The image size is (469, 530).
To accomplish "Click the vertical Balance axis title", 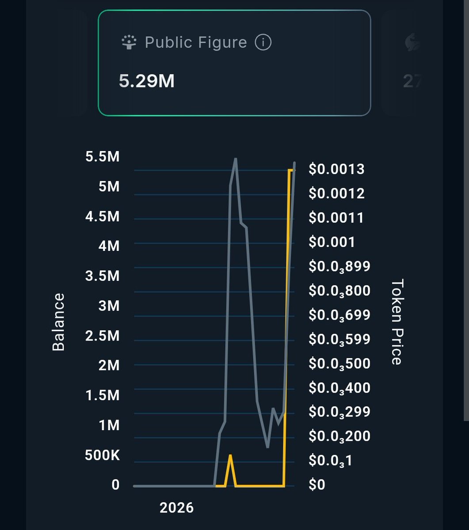I will [58, 321].
